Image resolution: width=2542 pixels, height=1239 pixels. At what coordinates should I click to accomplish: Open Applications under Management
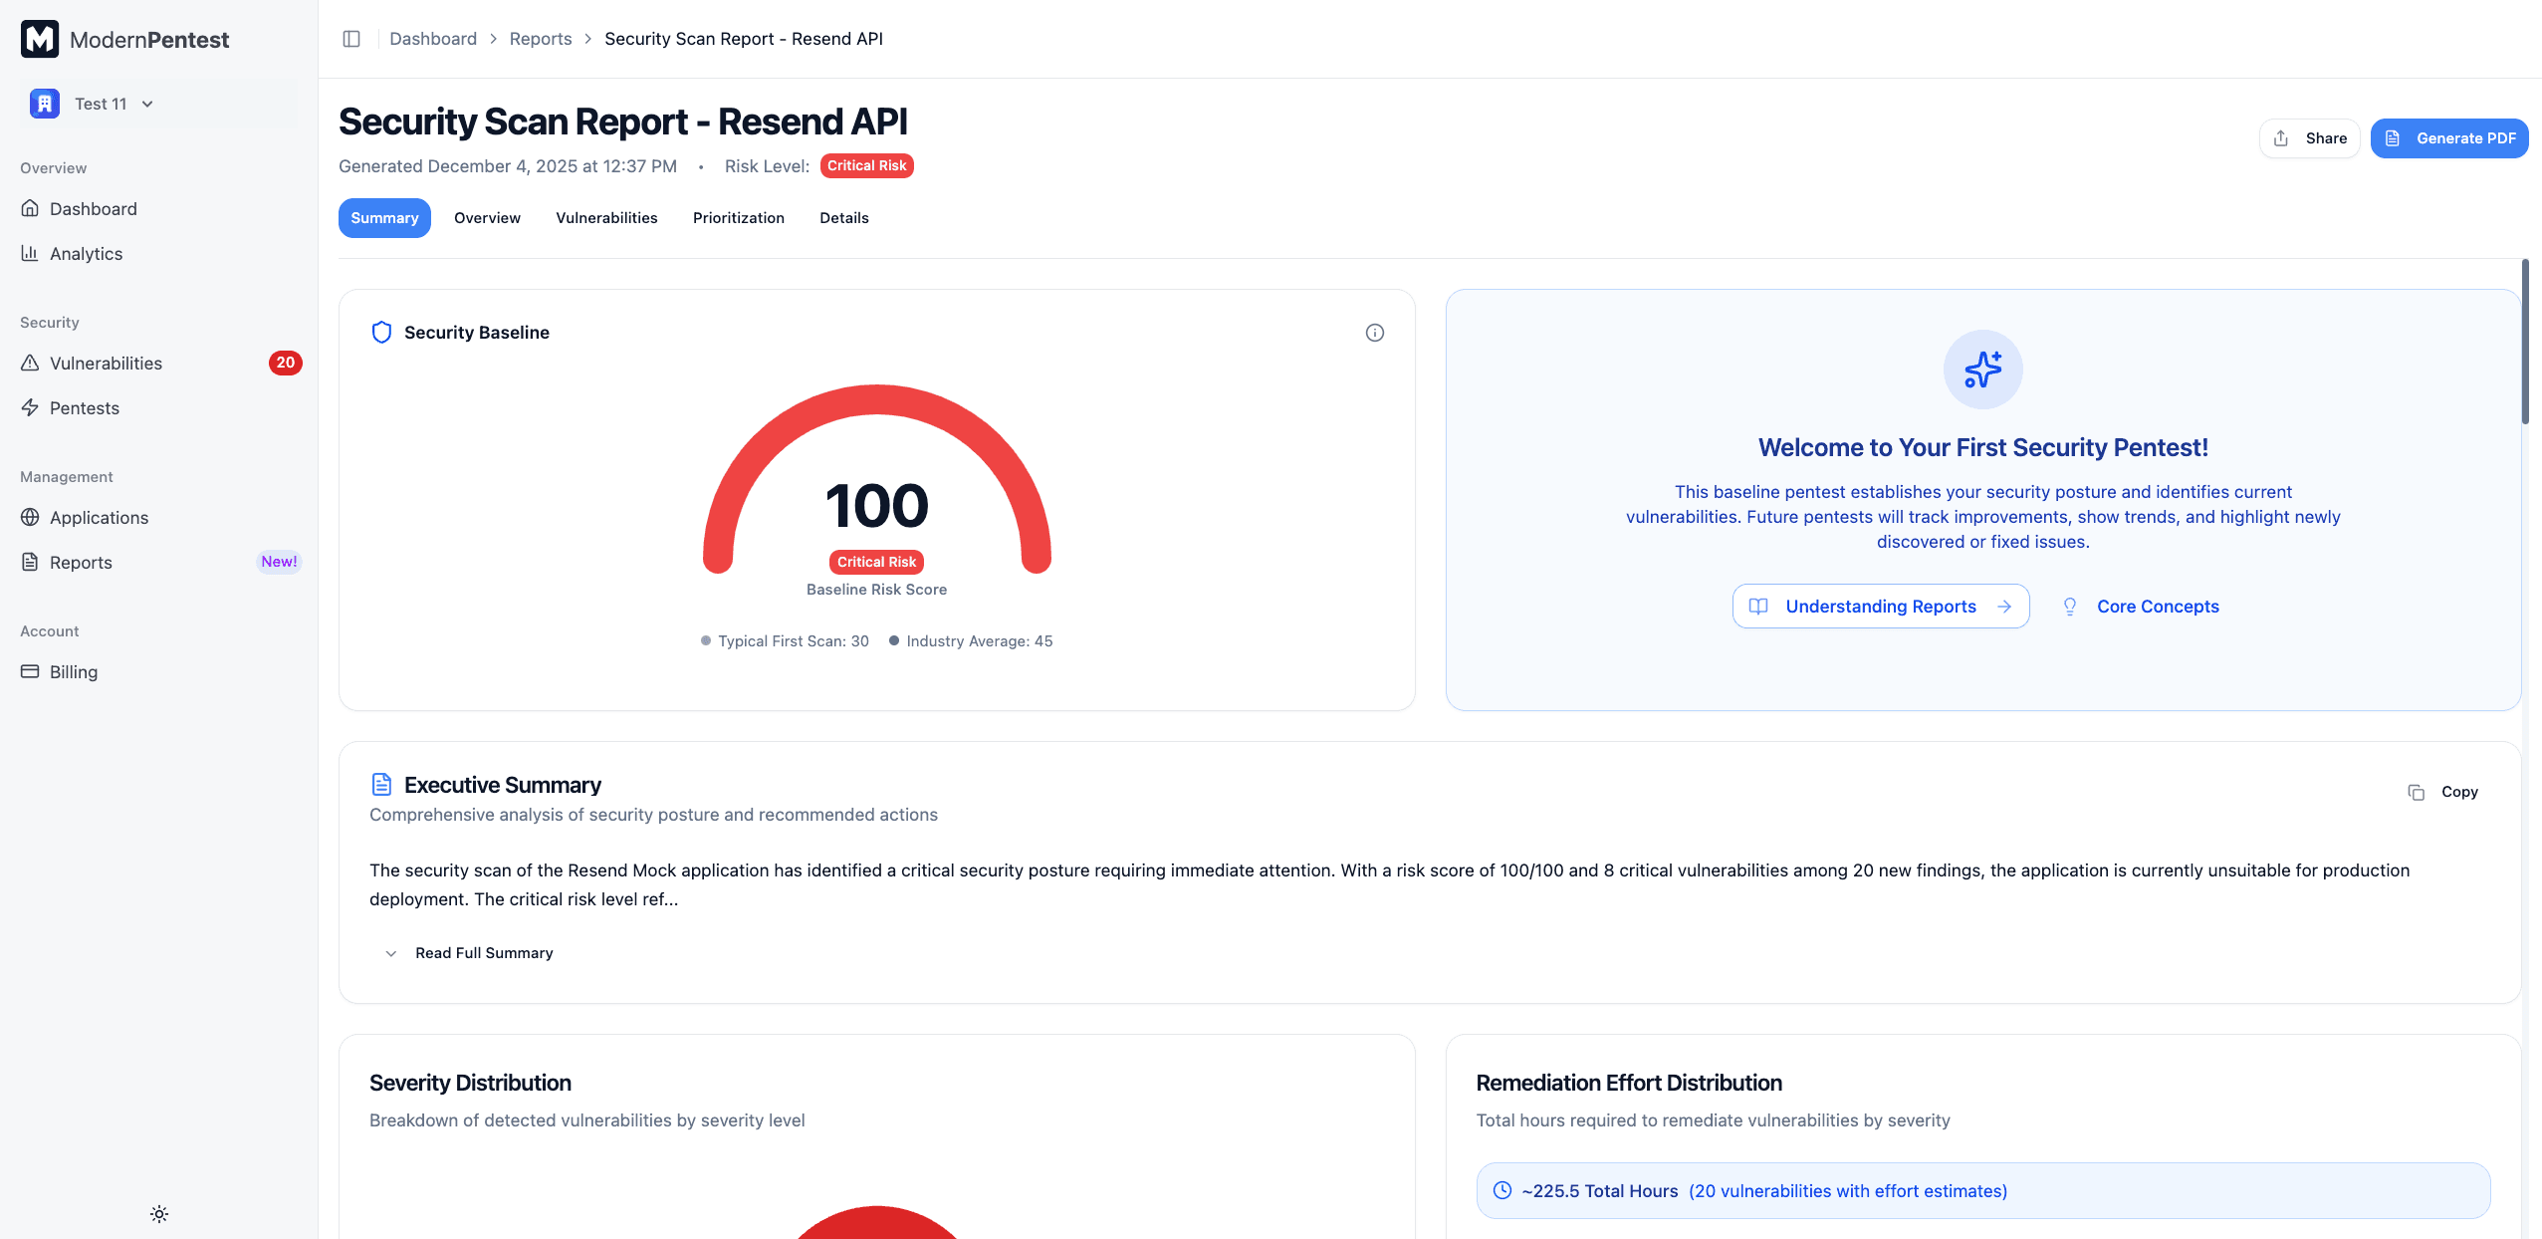(x=98, y=517)
